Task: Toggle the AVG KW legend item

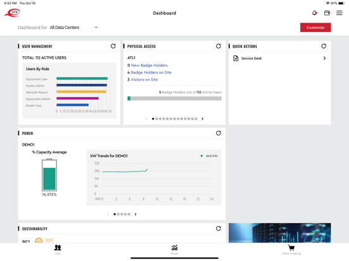Action: pos(209,156)
